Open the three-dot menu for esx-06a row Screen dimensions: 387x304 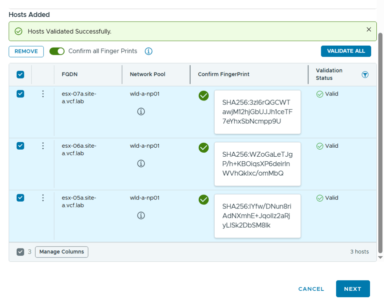pyautogui.click(x=43, y=146)
